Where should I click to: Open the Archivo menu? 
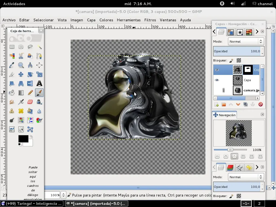[9, 20]
